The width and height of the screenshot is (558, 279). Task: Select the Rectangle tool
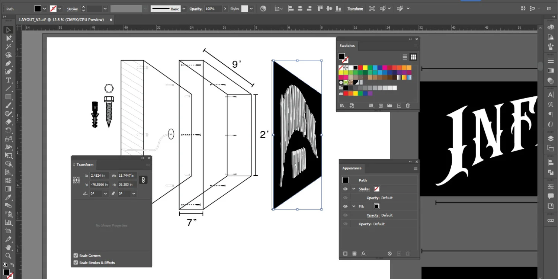click(9, 97)
